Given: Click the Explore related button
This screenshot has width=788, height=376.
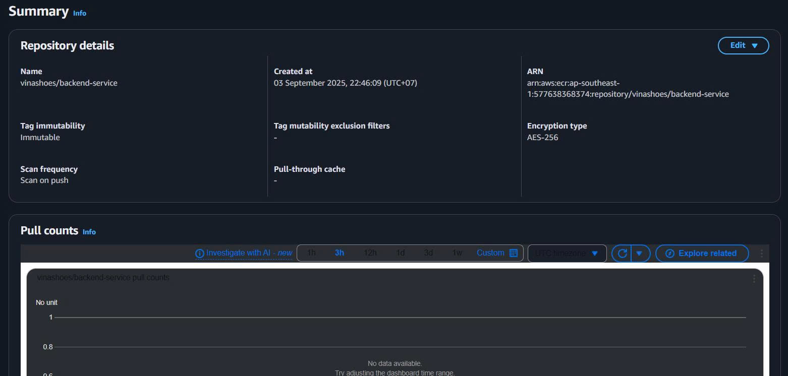Looking at the screenshot, I should tap(702, 253).
